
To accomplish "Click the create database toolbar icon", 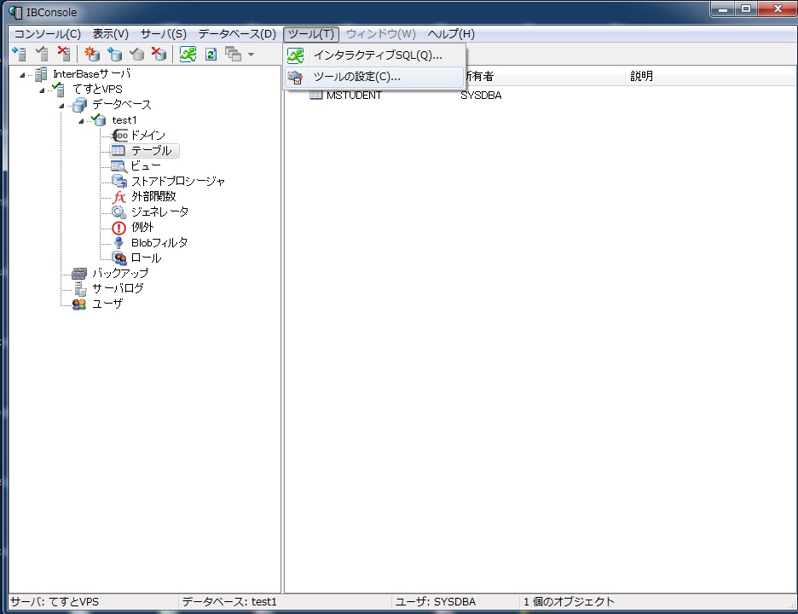I will tap(92, 54).
